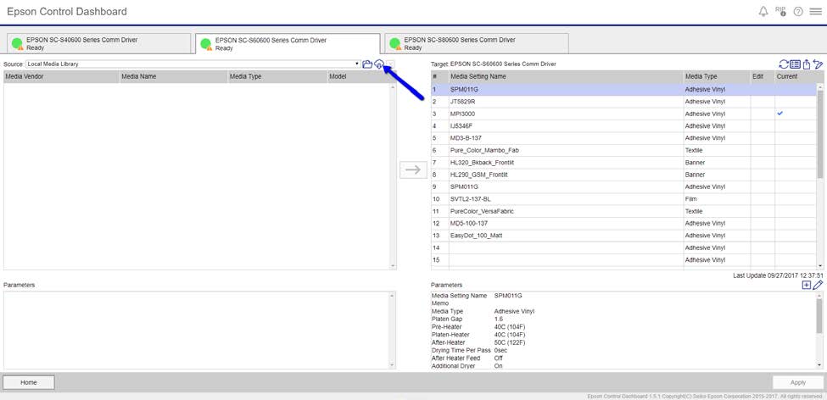Click the Home button
827x400 pixels.
point(29,382)
